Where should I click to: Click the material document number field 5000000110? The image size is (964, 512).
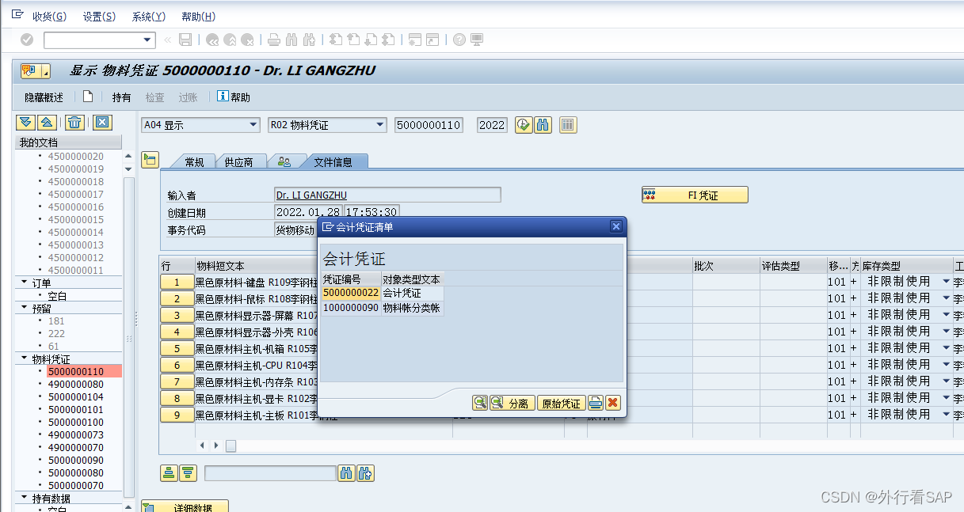(x=429, y=125)
